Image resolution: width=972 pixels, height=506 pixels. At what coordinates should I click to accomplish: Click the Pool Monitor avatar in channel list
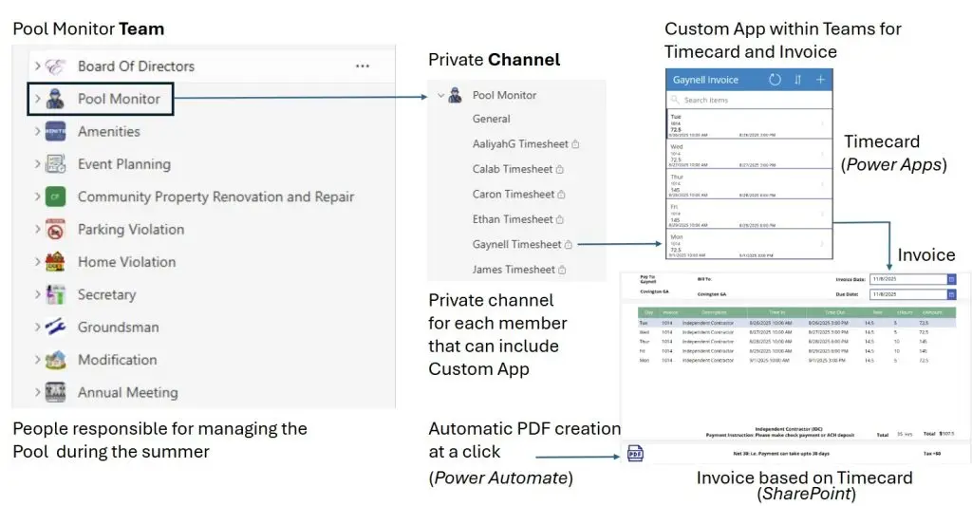[x=456, y=95]
